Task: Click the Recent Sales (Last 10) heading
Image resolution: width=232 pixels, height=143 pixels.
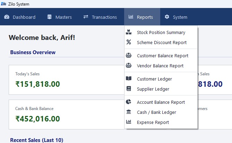Action: 36,140
